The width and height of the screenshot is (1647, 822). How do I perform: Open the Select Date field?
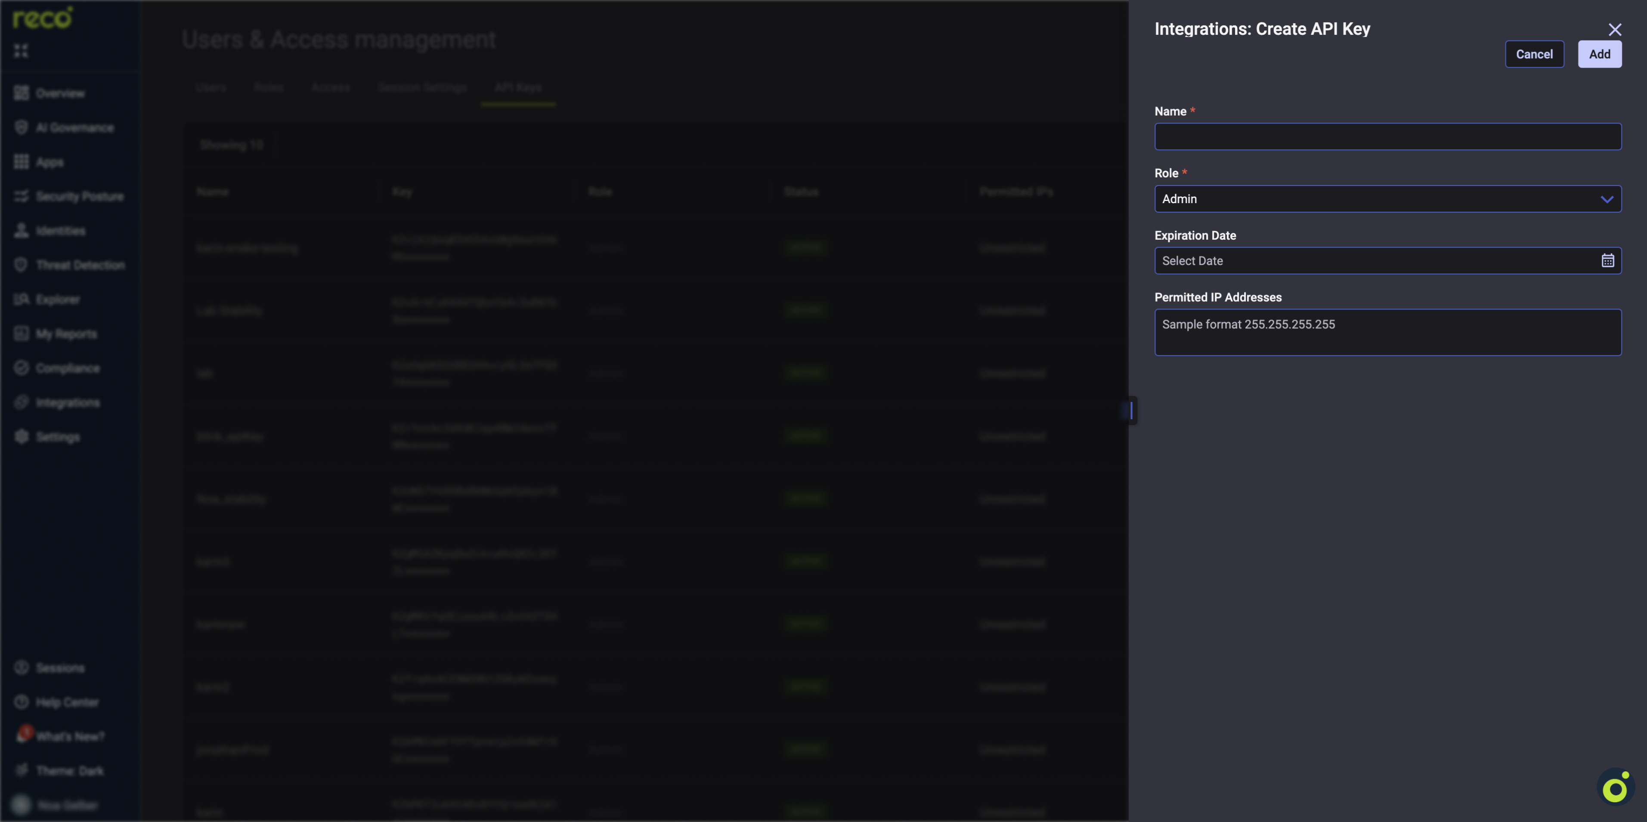pyautogui.click(x=1343, y=261)
